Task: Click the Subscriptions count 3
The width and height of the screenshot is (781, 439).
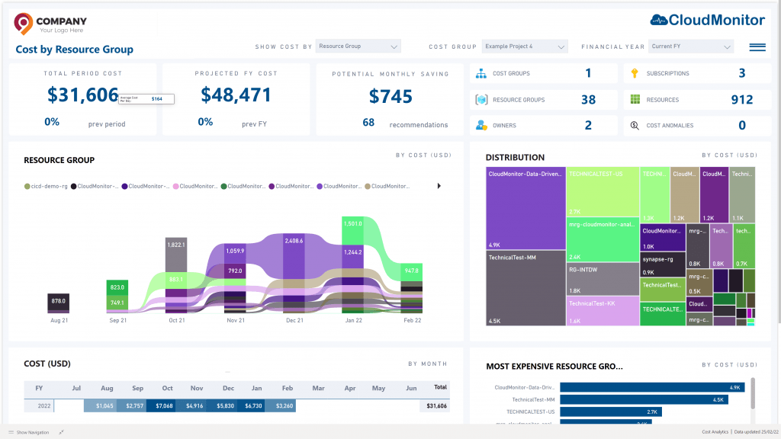Action: [741, 73]
